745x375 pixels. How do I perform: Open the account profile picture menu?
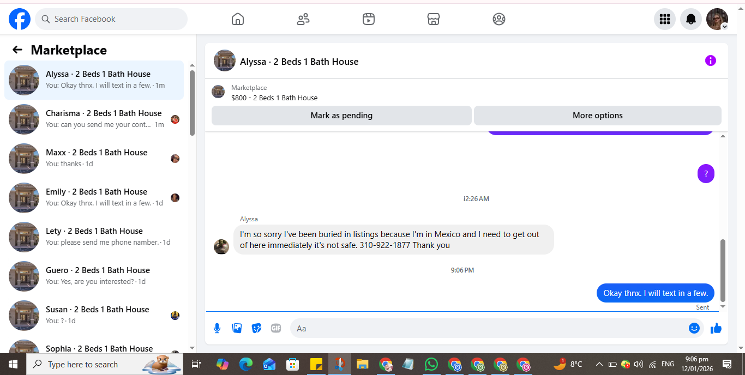717,19
